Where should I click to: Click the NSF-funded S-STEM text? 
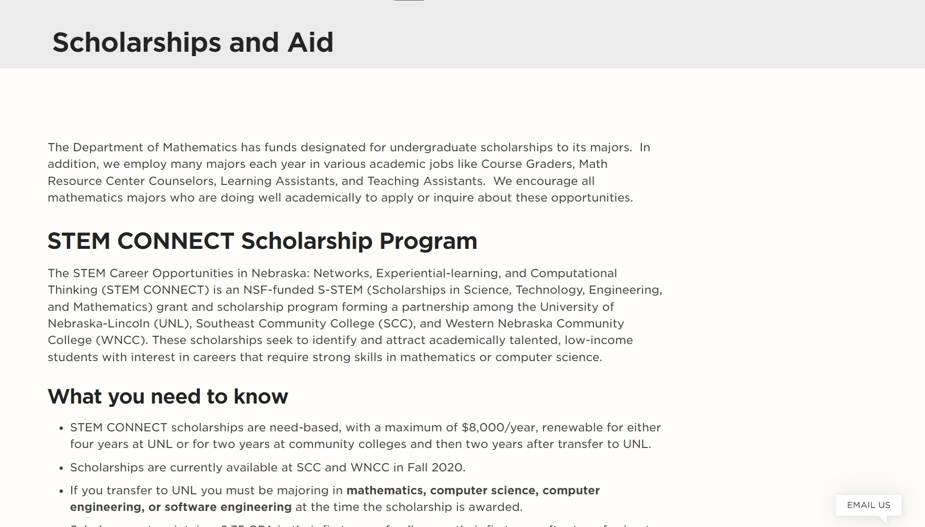click(303, 290)
